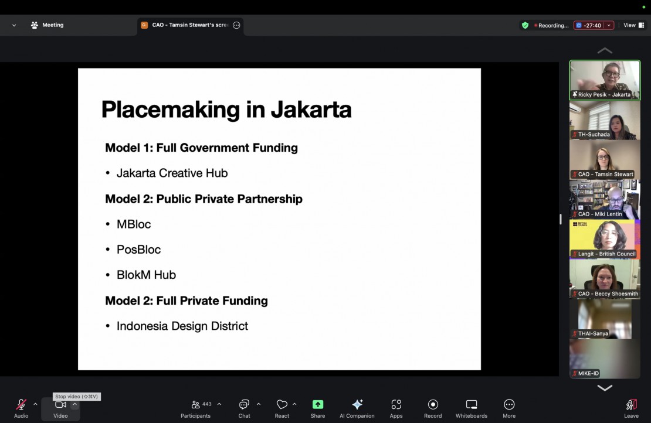The image size is (651, 423).
Task: Open Whiteboards
Action: [472, 407]
